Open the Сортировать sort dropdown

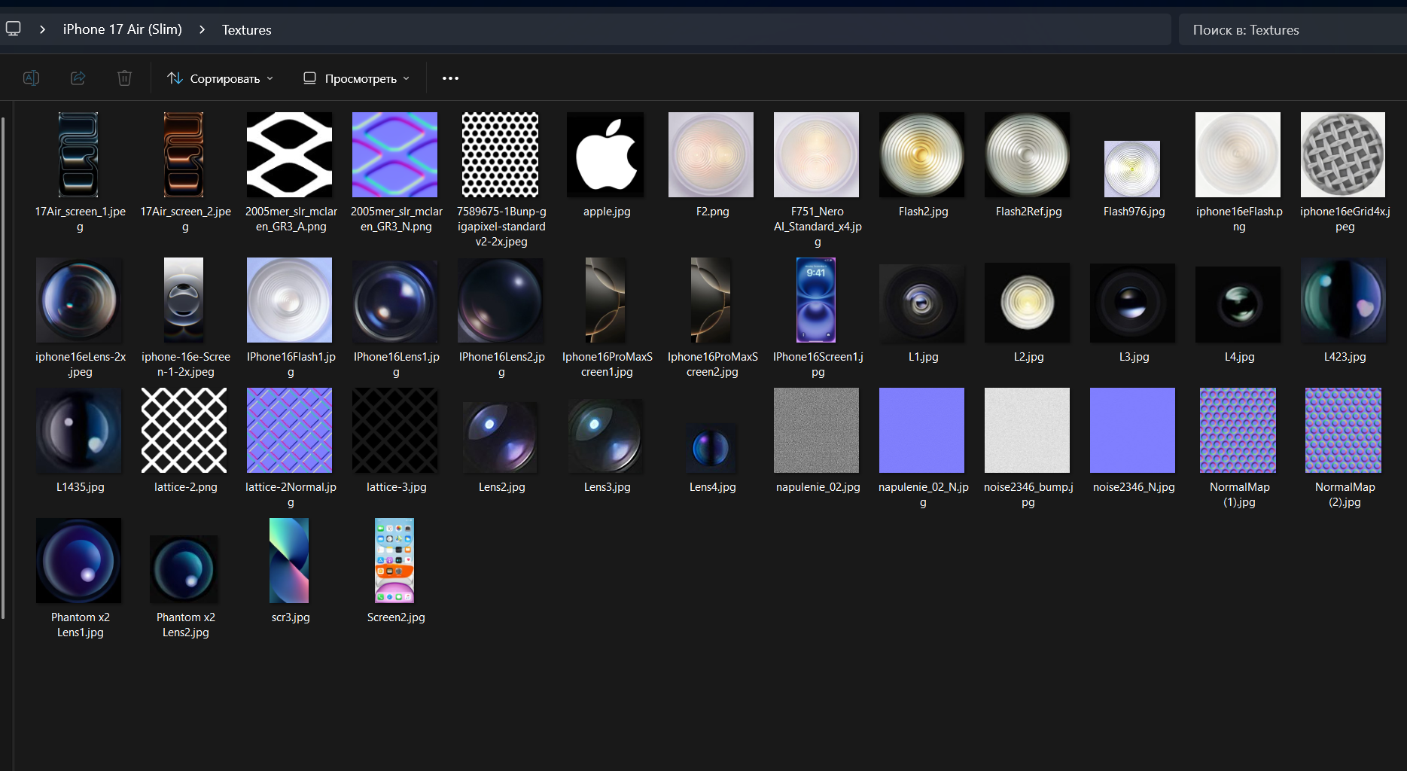220,78
